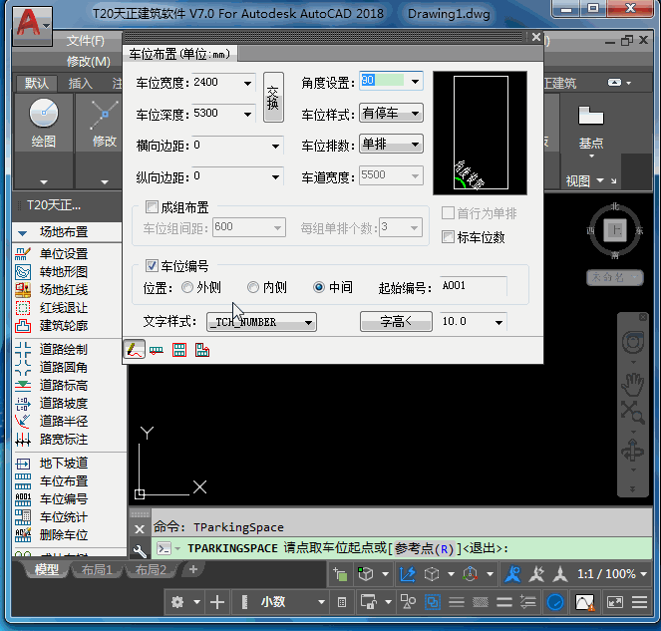
Task: Toggle the 标车位数 checkbox
Action: 448,237
